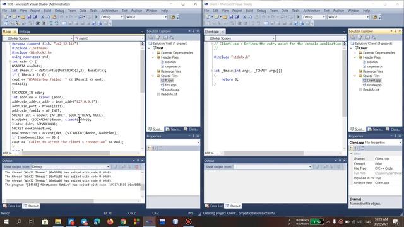Expand External Dependencies in first Solution Explorer
Image resolution: width=404 pixels, height=227 pixels.
pyautogui.click(x=153, y=53)
